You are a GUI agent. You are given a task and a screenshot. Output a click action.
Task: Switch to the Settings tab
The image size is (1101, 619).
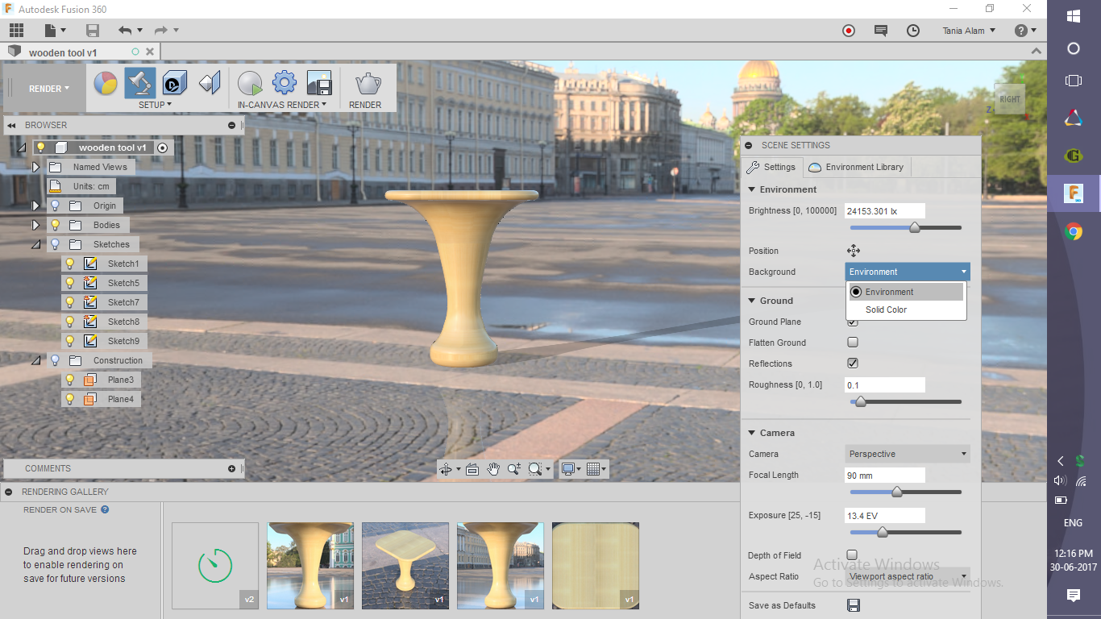click(x=772, y=167)
